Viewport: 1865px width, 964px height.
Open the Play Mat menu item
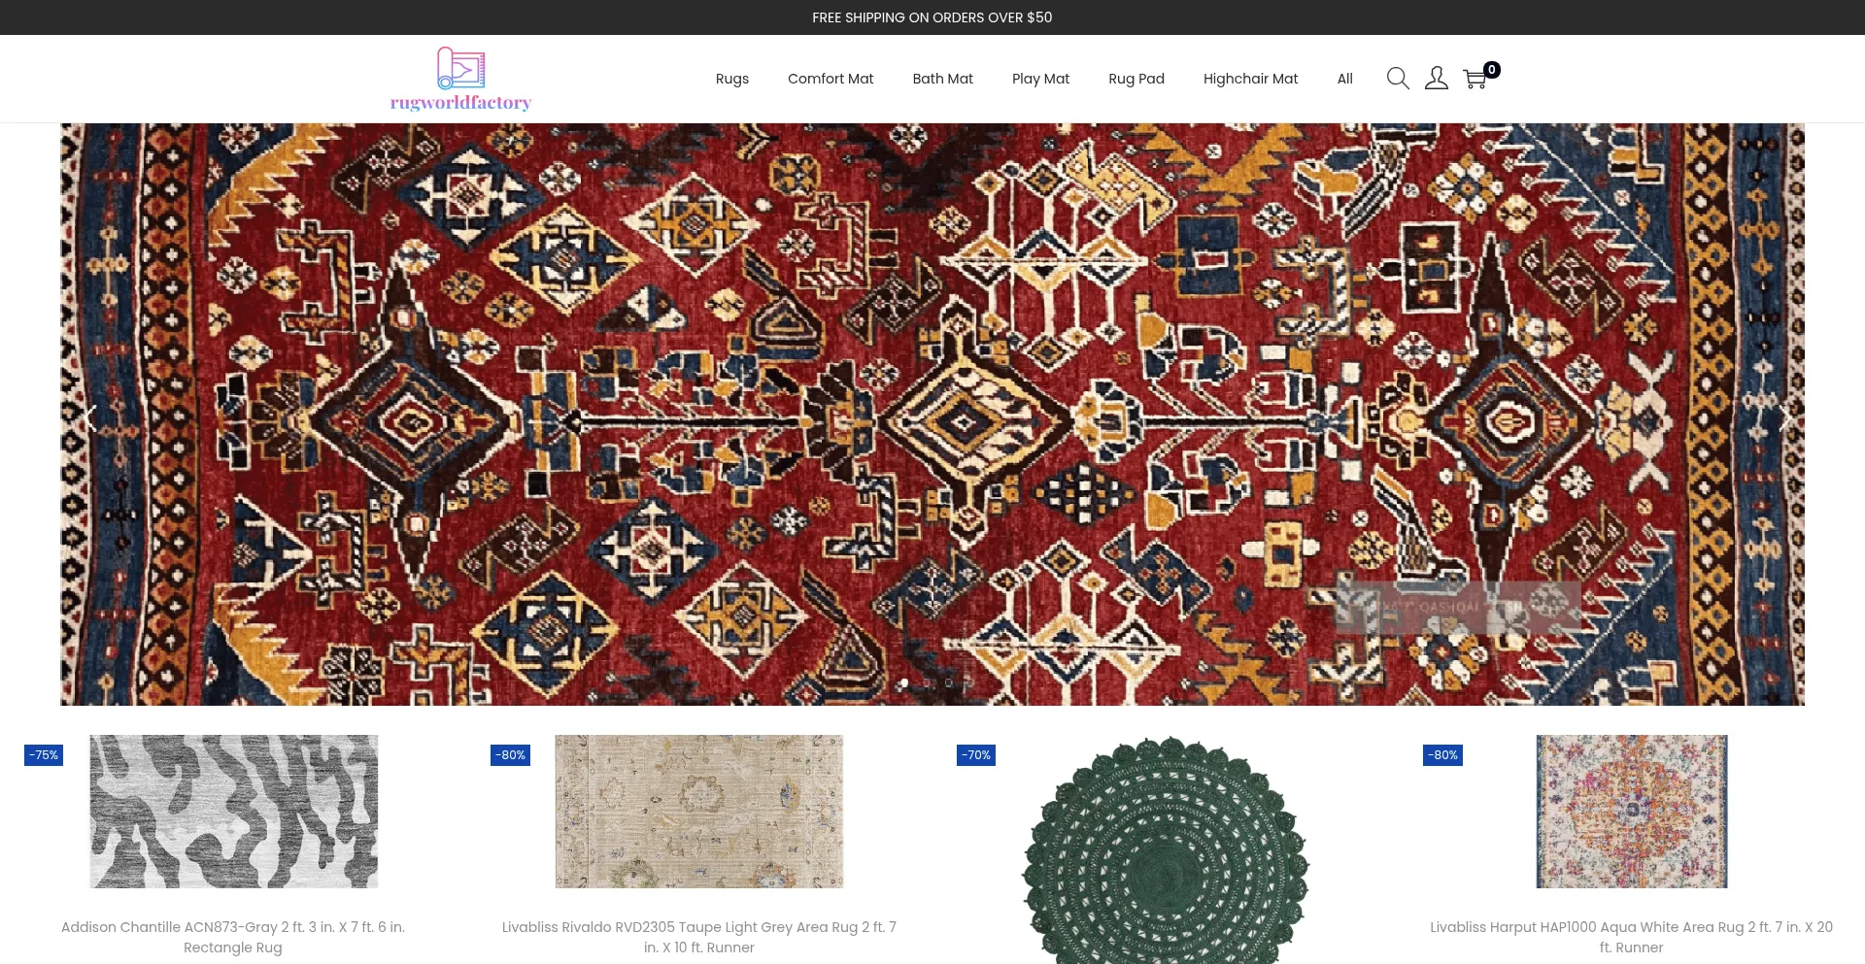tap(1040, 79)
